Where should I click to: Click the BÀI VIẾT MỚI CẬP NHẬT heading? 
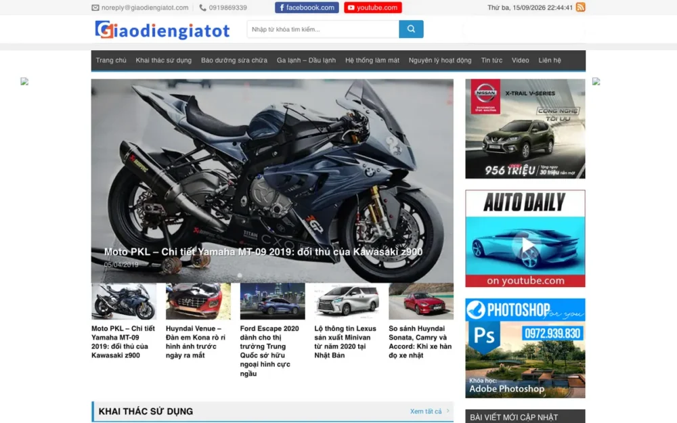[x=514, y=418]
